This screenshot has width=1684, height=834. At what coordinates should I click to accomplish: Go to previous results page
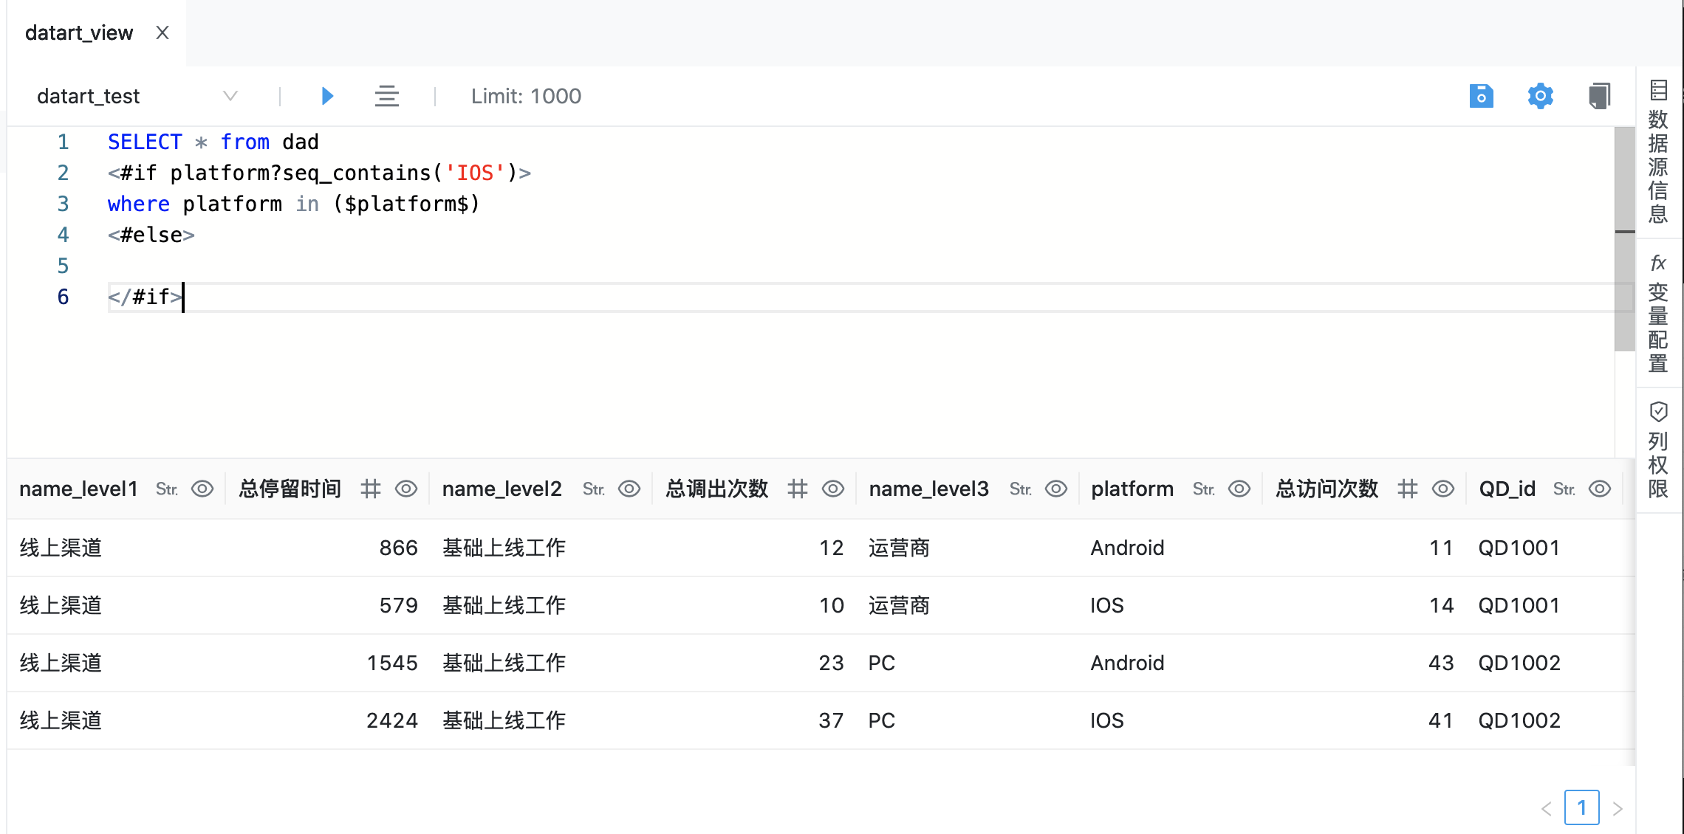click(1547, 809)
